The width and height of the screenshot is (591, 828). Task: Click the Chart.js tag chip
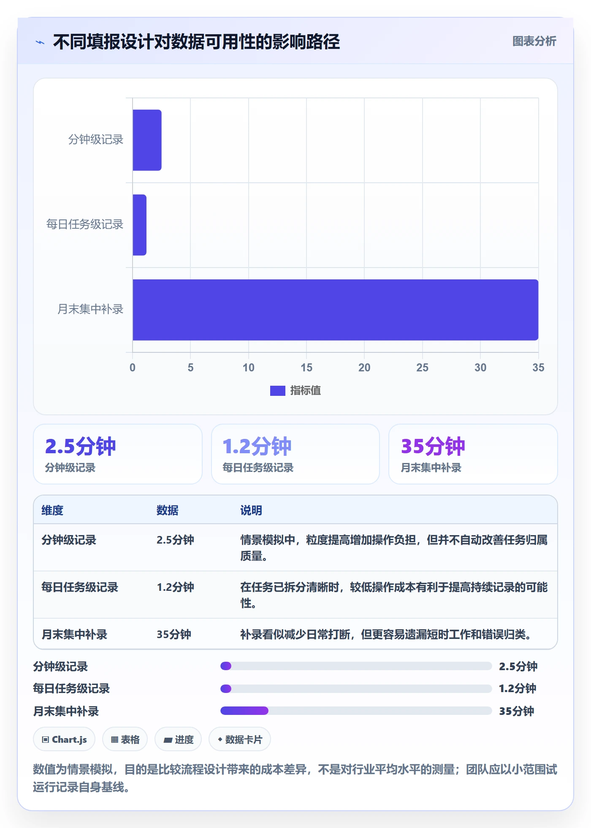tap(64, 740)
